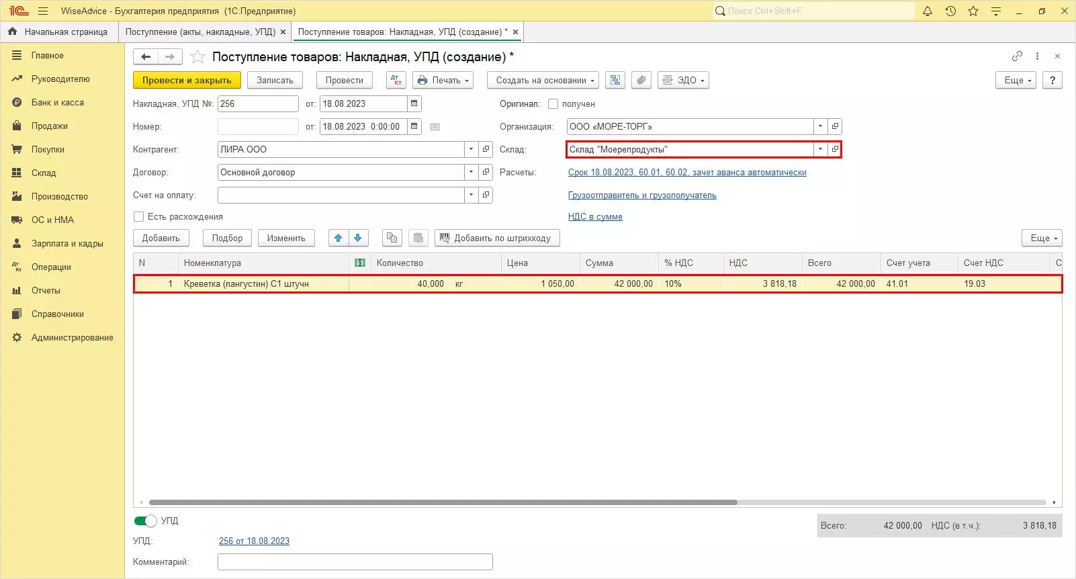Viewport: 1076px width, 579px height.
Task: Click the Провести и закрыть button
Action: [187, 80]
